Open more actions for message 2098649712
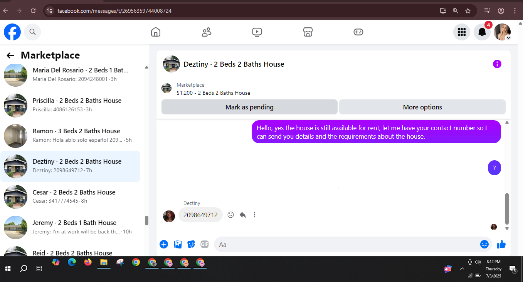This screenshot has height=282, width=523. coord(254,215)
